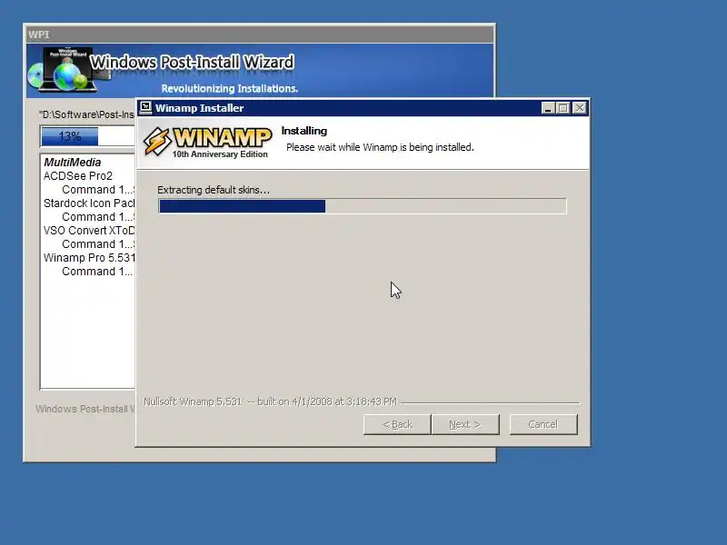Click the Next button in Winamp Installer

pyautogui.click(x=465, y=424)
